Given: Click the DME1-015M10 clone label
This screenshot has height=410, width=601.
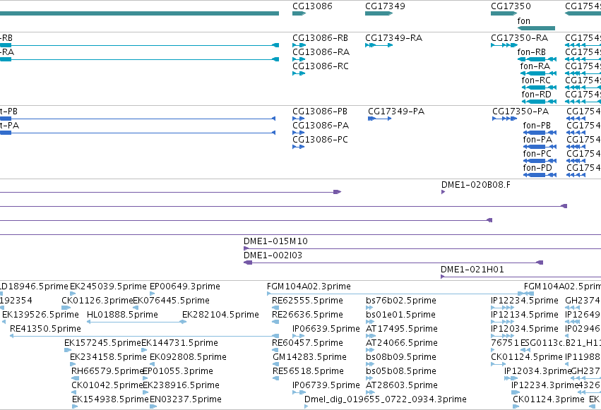Looking at the screenshot, I should pyautogui.click(x=275, y=241).
